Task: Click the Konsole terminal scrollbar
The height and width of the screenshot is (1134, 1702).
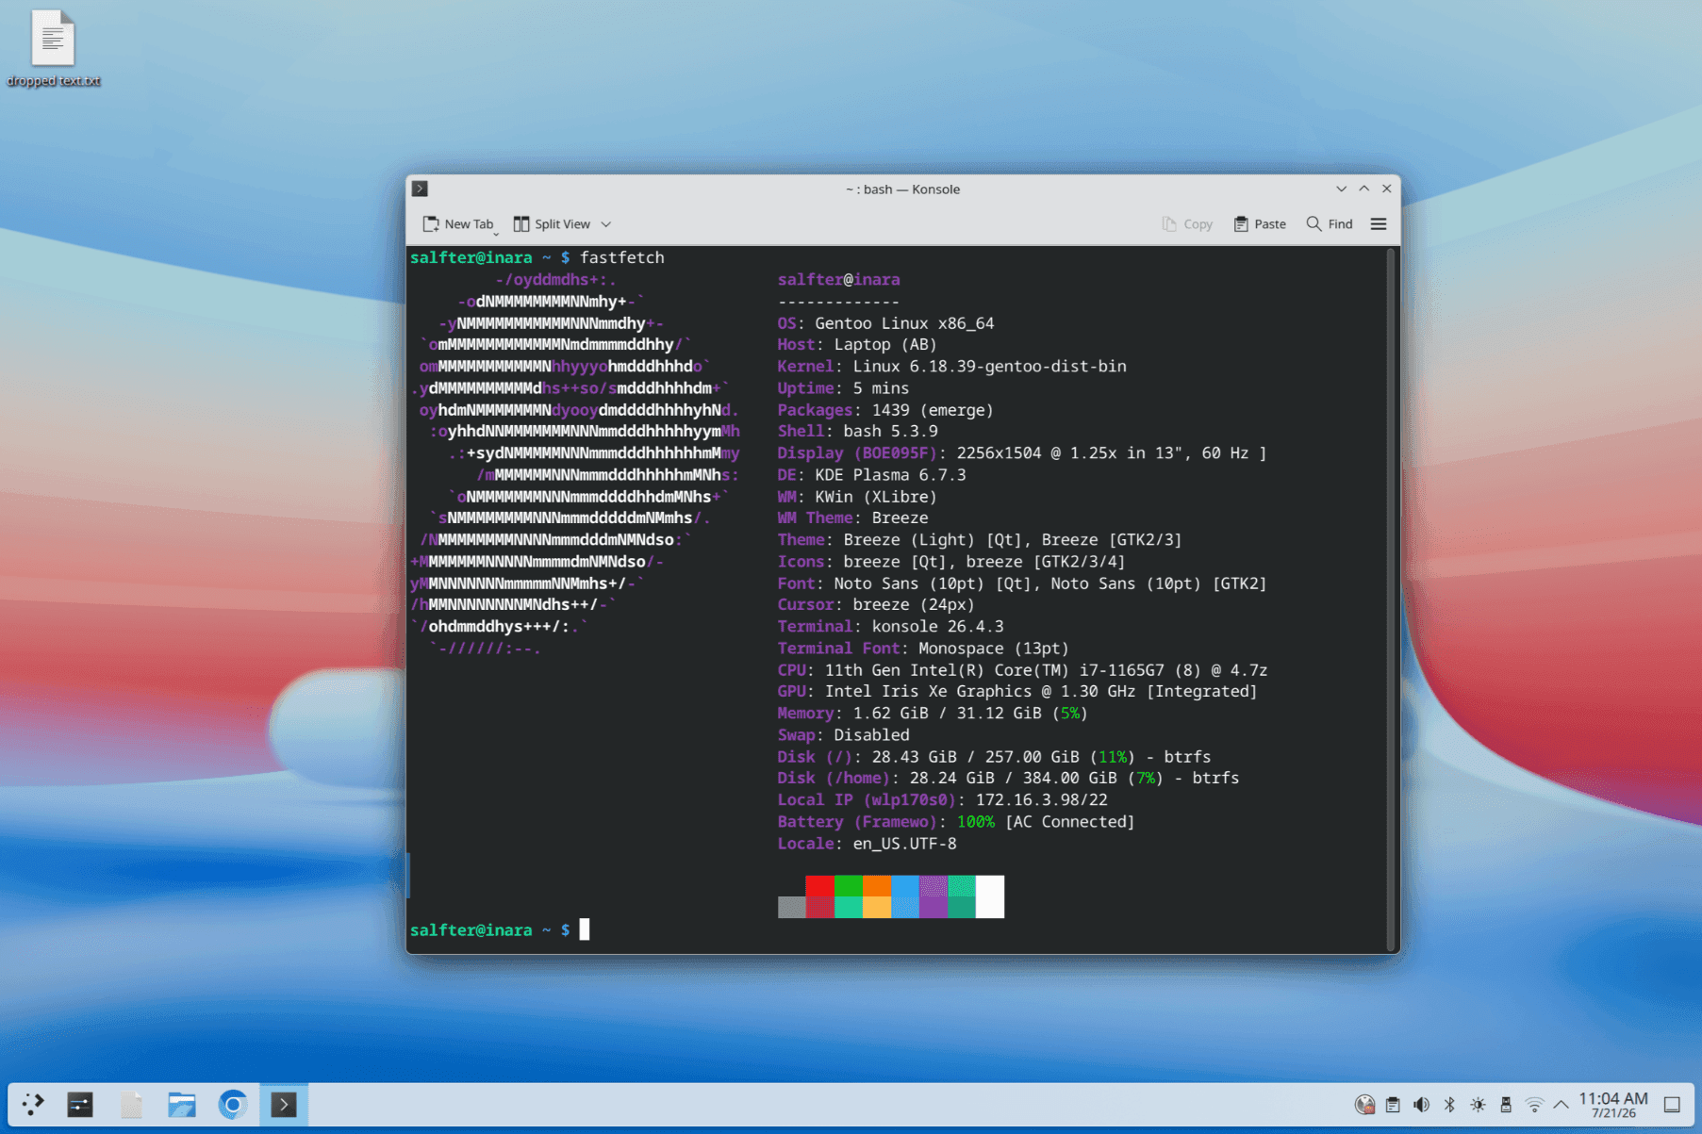Action: tap(1390, 600)
